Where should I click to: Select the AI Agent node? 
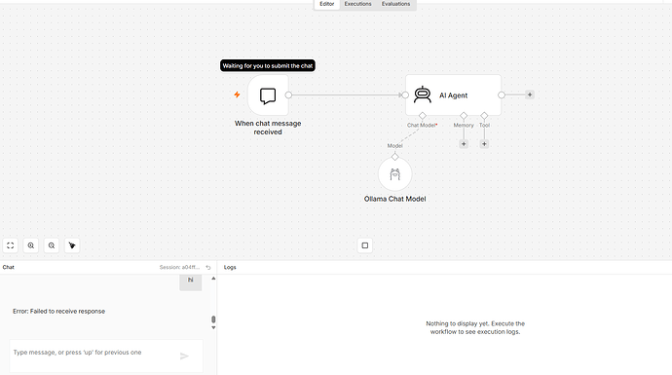453,95
